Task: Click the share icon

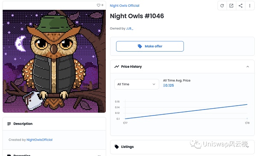Action: click(241, 6)
